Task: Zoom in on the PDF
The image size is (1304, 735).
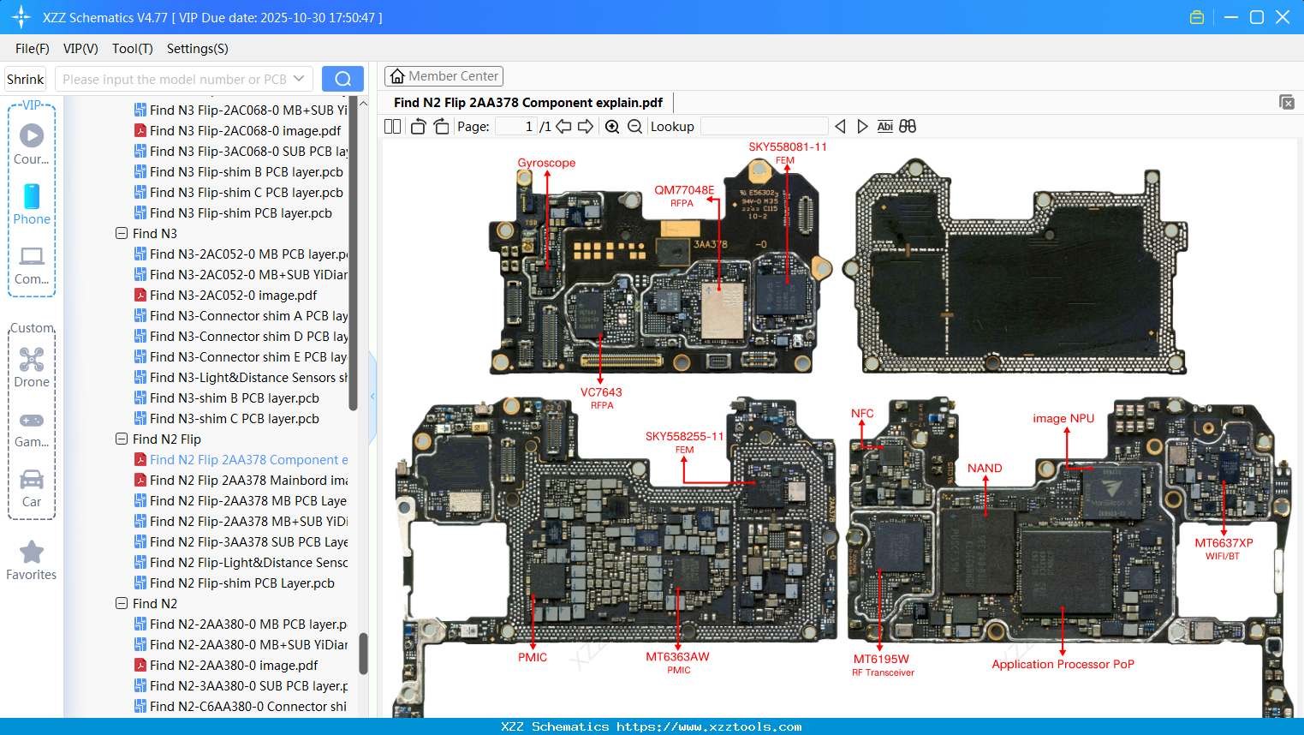Action: pos(612,126)
